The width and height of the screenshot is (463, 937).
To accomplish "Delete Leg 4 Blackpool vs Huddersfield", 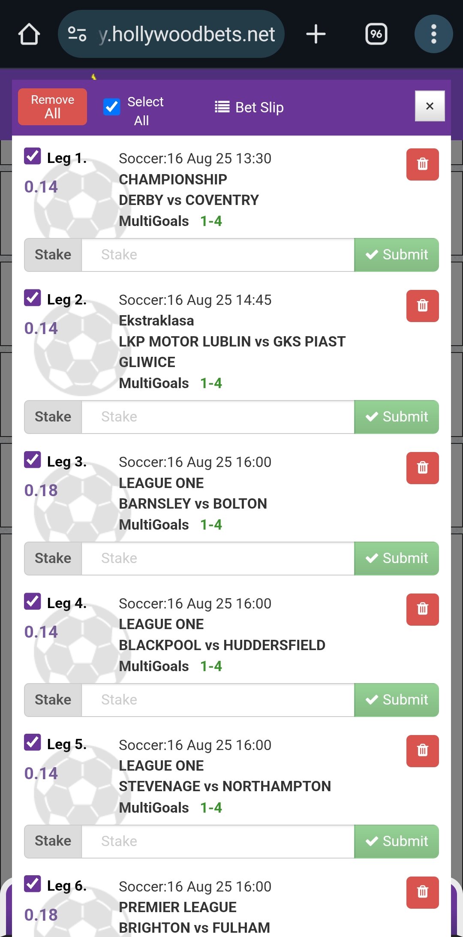I will click(422, 609).
